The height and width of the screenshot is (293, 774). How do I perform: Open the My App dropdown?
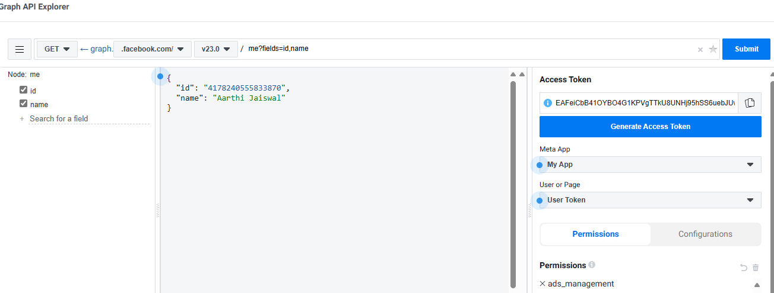point(650,165)
